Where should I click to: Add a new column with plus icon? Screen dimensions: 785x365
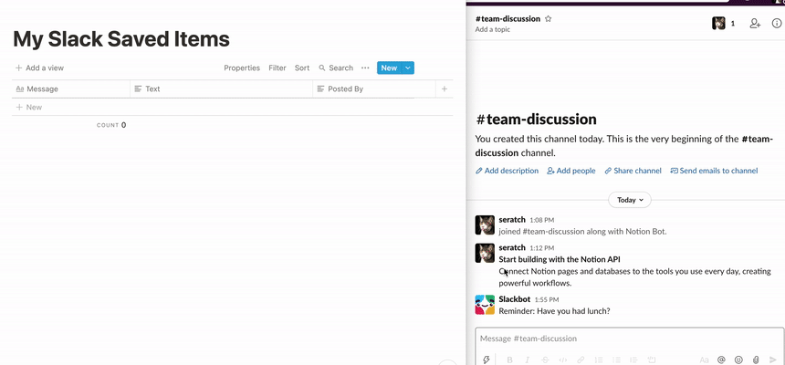pos(444,89)
